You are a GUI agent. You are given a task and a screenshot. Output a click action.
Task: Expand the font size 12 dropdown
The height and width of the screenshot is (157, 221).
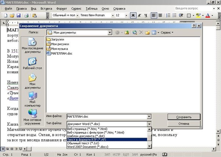tap(126, 15)
